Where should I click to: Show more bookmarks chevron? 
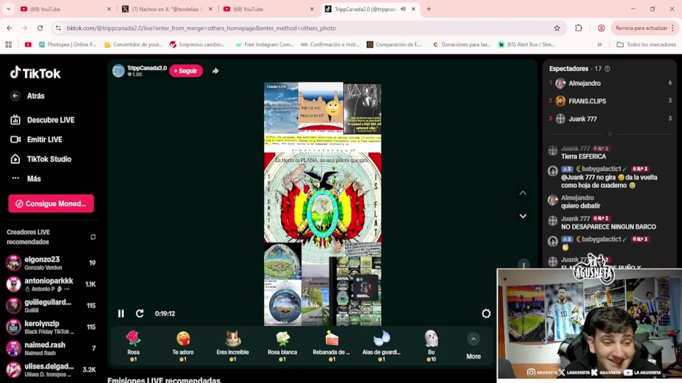tap(599, 45)
